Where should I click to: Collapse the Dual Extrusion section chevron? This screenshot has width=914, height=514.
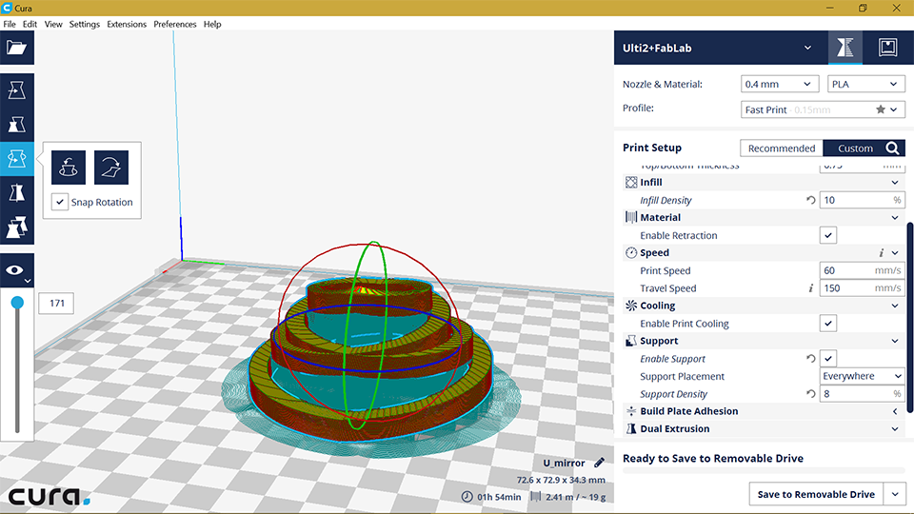[x=895, y=429]
